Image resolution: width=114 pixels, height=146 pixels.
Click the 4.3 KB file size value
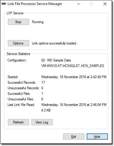click(46, 110)
